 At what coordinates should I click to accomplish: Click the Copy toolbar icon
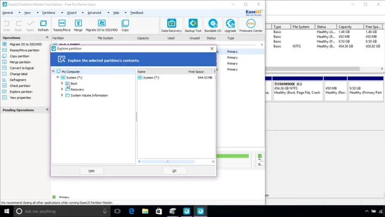pyautogui.click(x=125, y=26)
